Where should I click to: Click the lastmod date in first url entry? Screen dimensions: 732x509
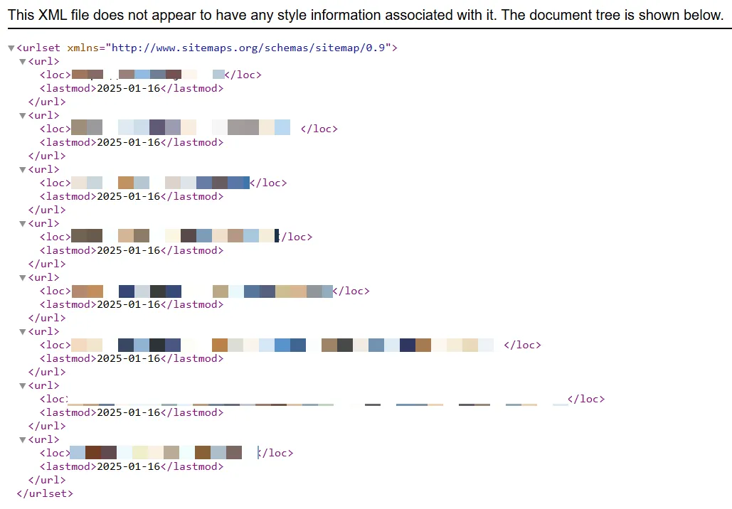(x=128, y=89)
